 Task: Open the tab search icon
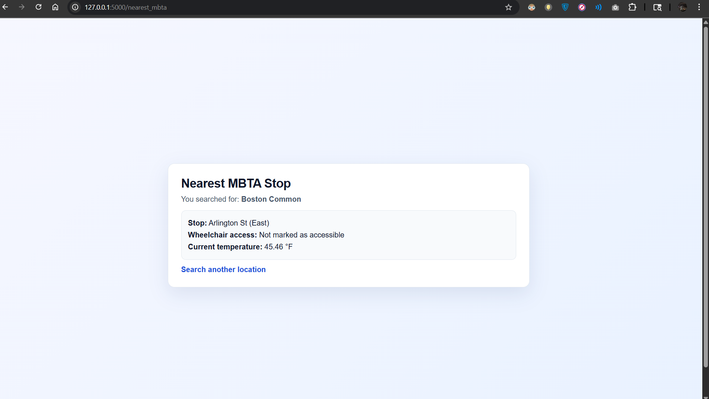pos(657,7)
